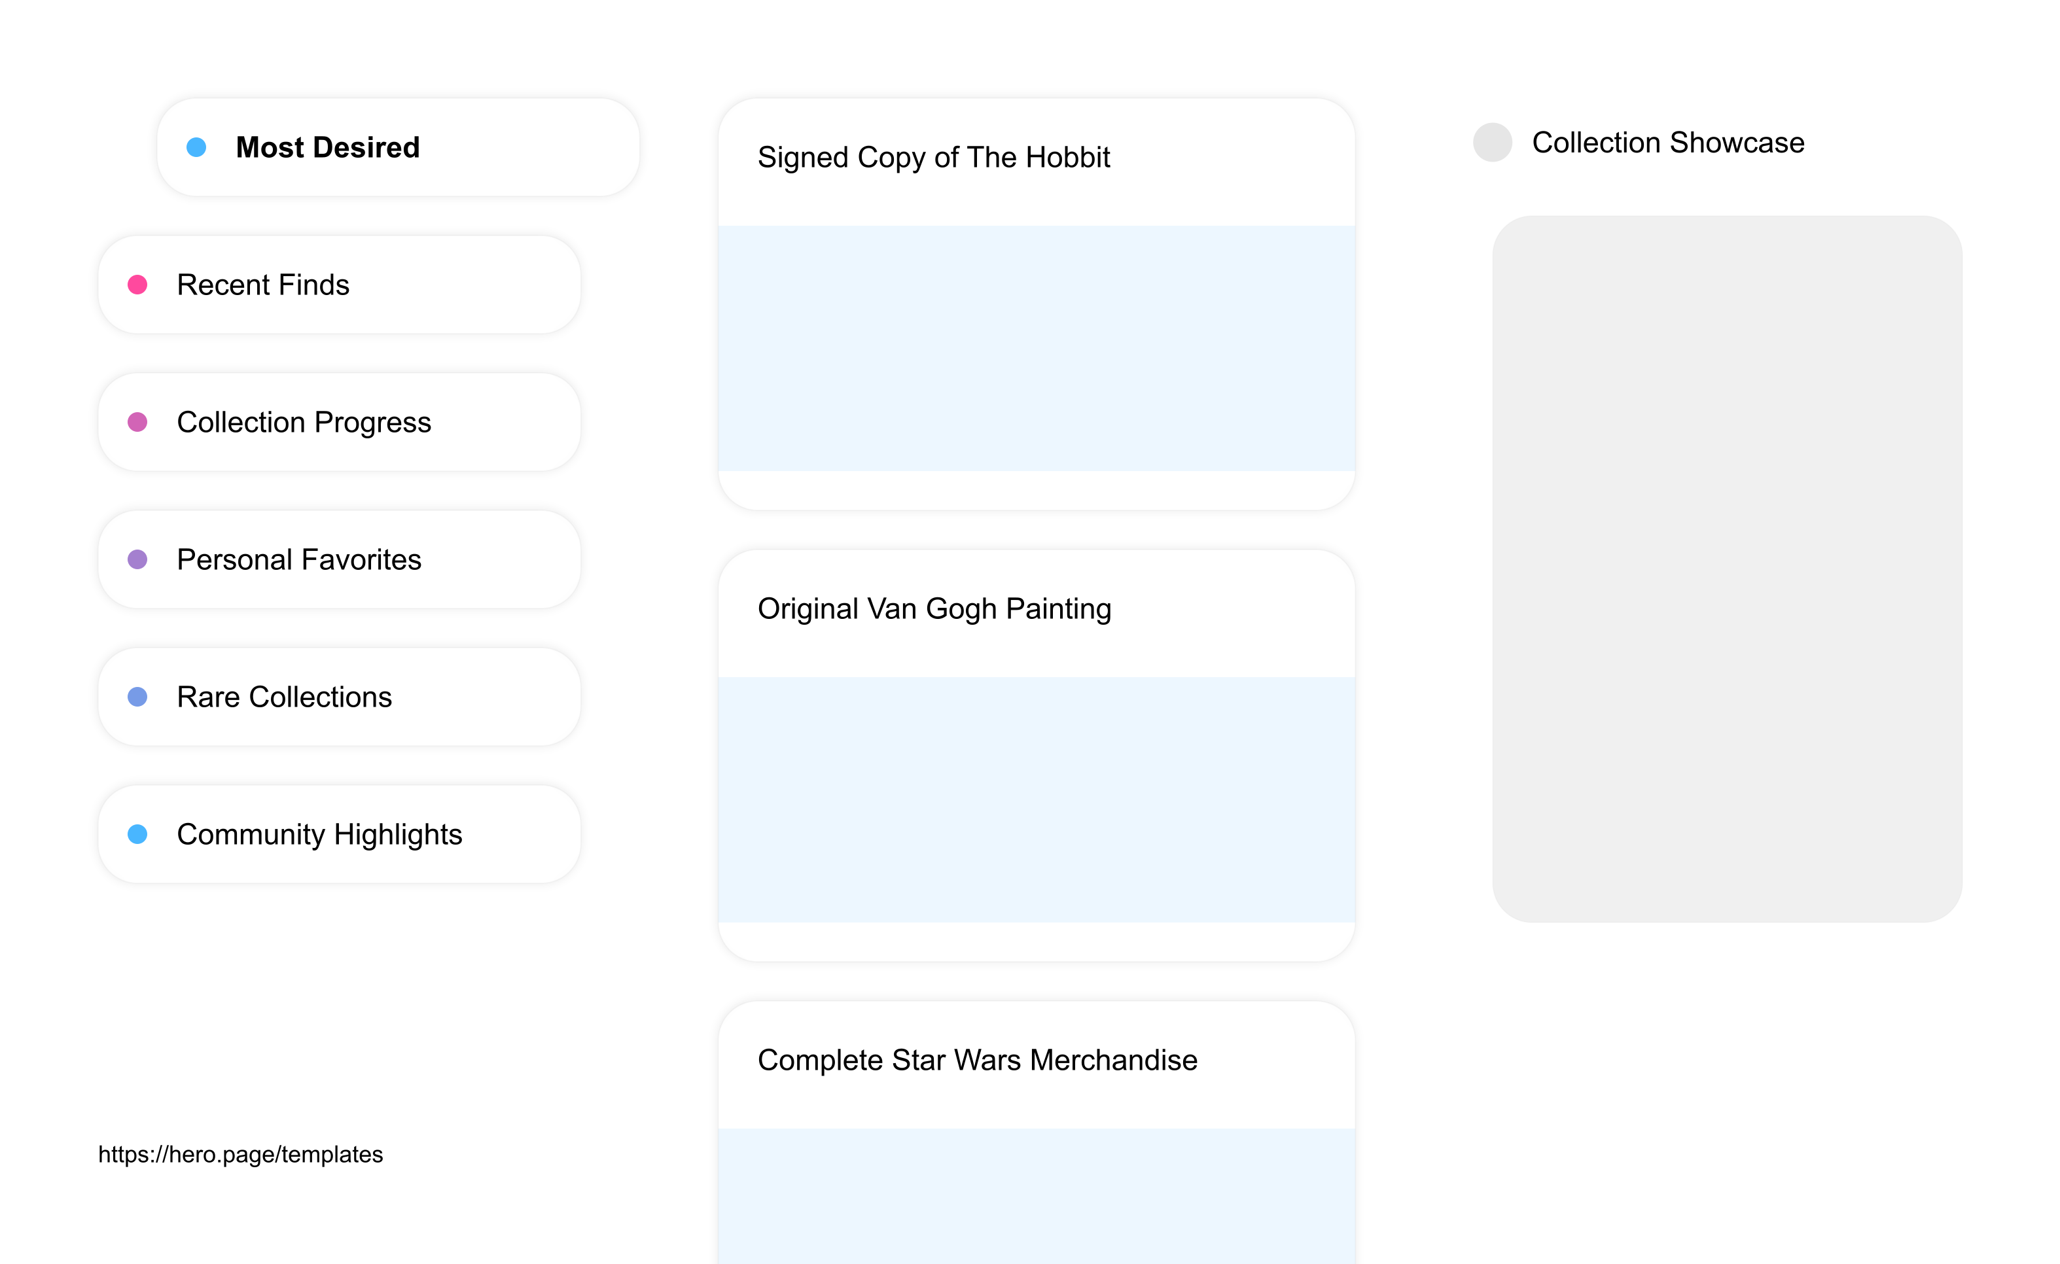
Task: Open the hero.page templates link
Action: (x=240, y=1155)
